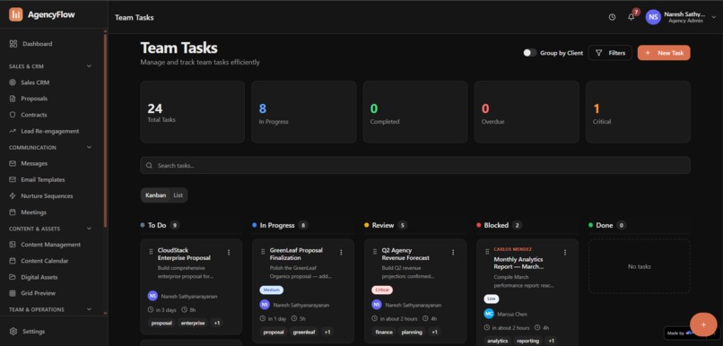
Task: Click the AgencyFlow logo icon
Action: point(15,14)
